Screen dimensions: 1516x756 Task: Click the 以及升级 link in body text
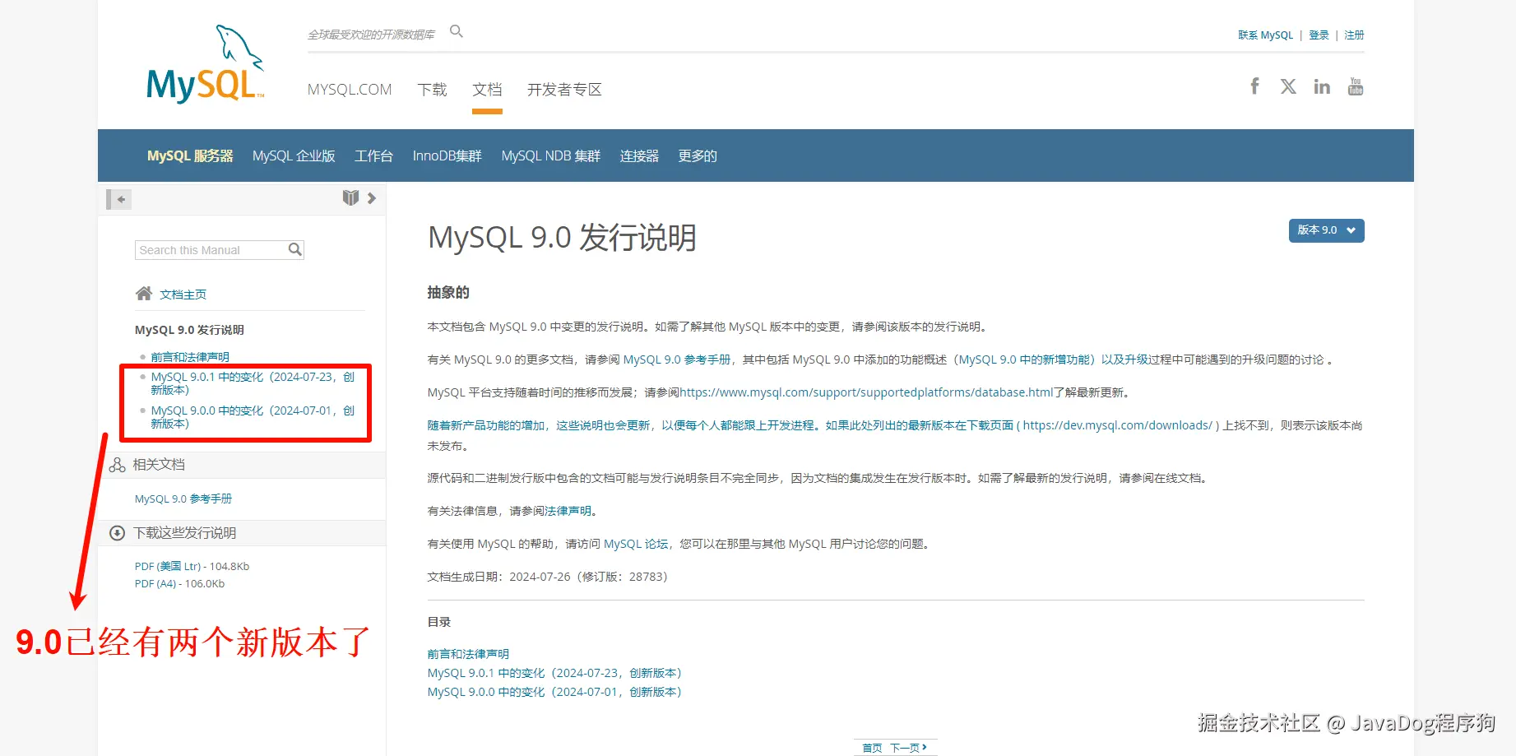(x=1124, y=359)
